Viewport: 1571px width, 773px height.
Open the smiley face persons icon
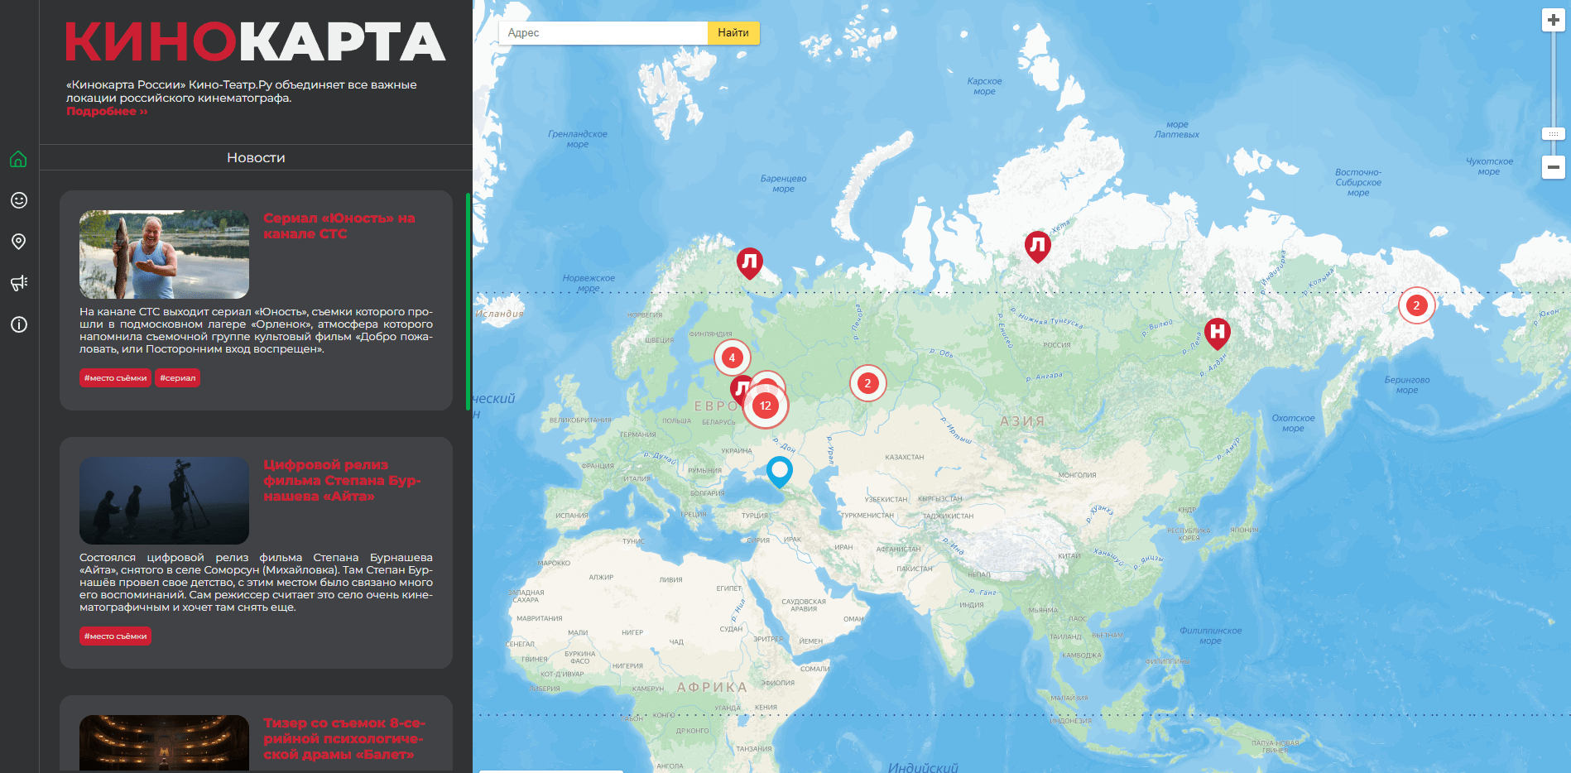coord(18,200)
